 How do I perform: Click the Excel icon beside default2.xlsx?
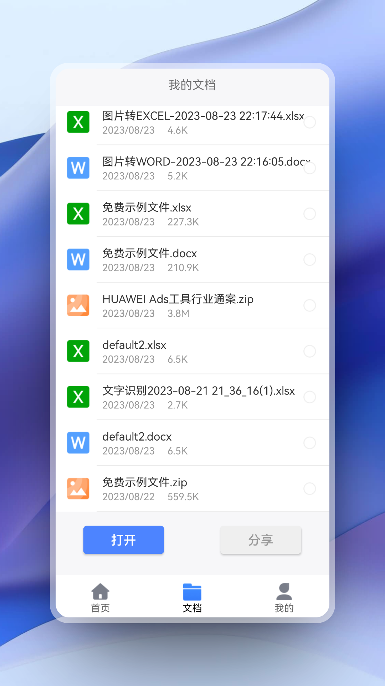coord(78,351)
